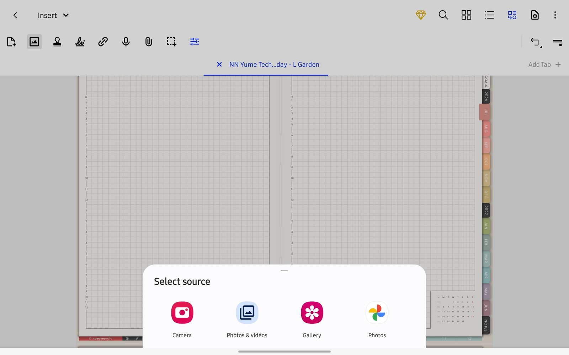The height and width of the screenshot is (355, 569).
Task: Tap the Select source sheet drag handle
Action: tap(284, 271)
